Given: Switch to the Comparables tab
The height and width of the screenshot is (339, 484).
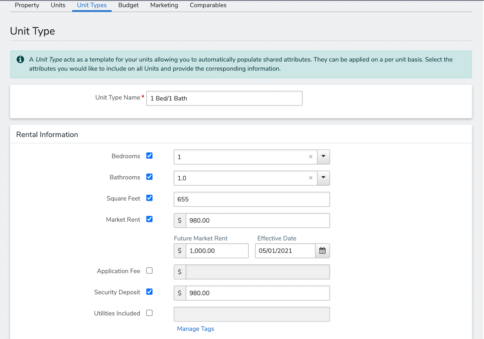Looking at the screenshot, I should (208, 5).
